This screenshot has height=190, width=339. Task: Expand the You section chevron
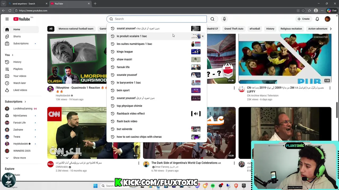tap(12, 55)
